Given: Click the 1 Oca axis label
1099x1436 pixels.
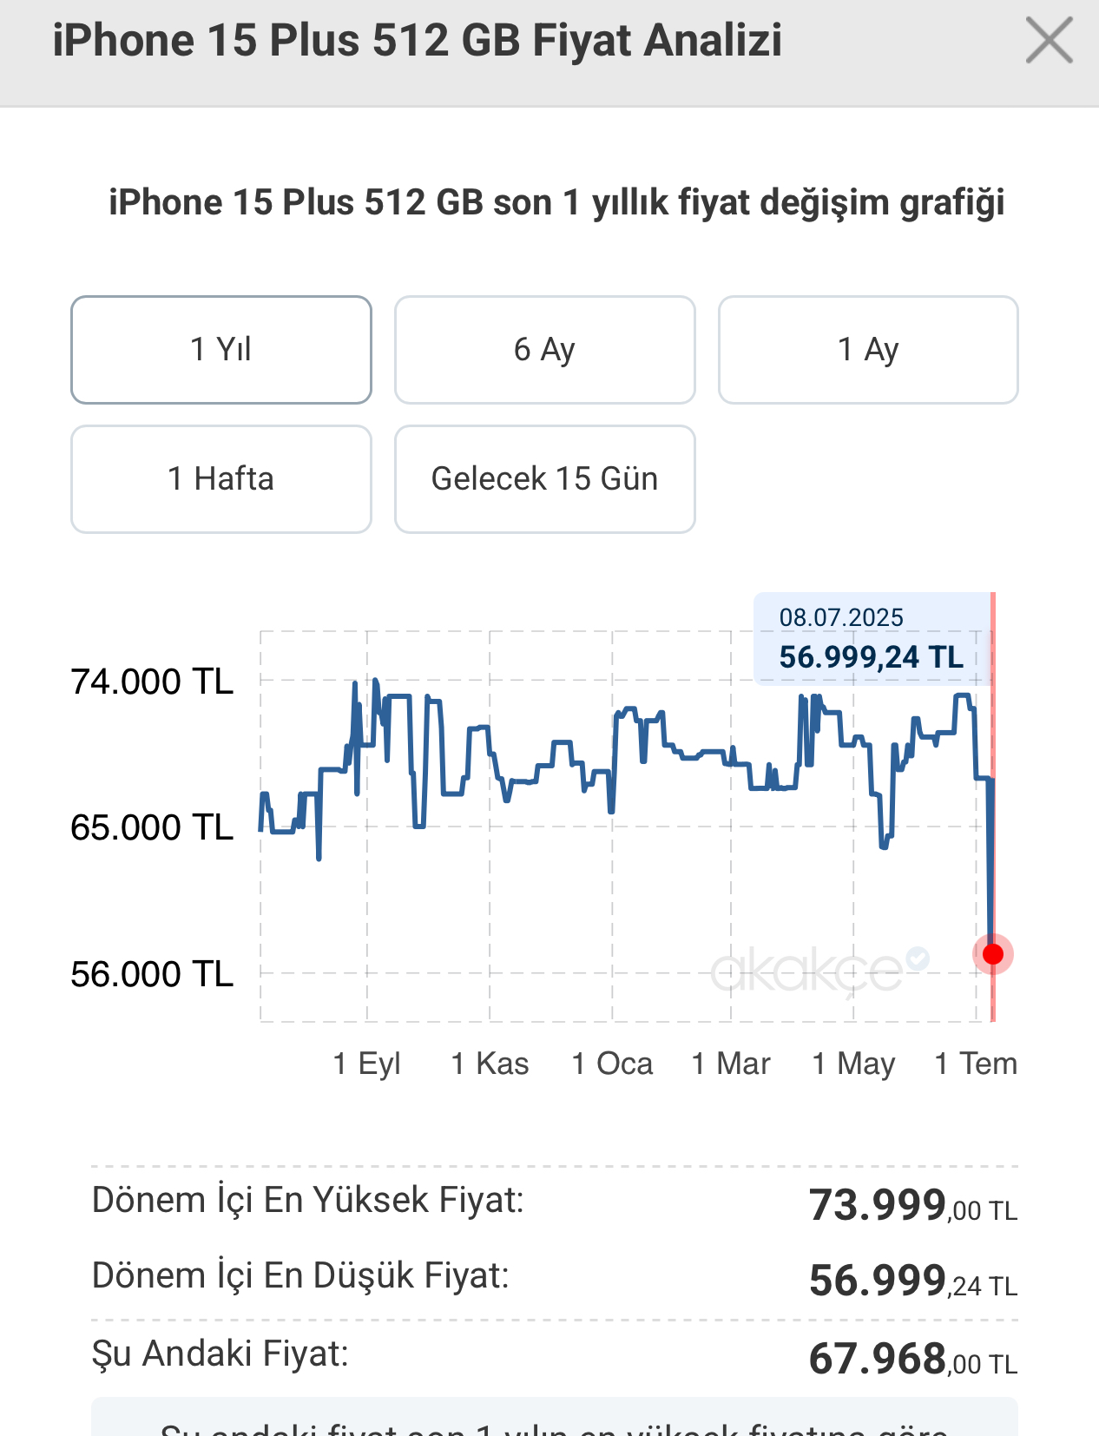Looking at the screenshot, I should click(x=612, y=1064).
